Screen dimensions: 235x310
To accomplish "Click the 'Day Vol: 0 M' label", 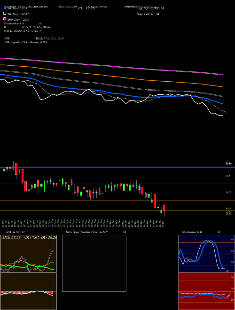I will coord(148,14).
